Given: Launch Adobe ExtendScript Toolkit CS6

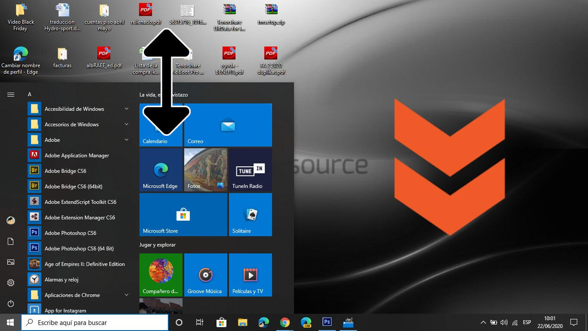Looking at the screenshot, I should [78, 202].
